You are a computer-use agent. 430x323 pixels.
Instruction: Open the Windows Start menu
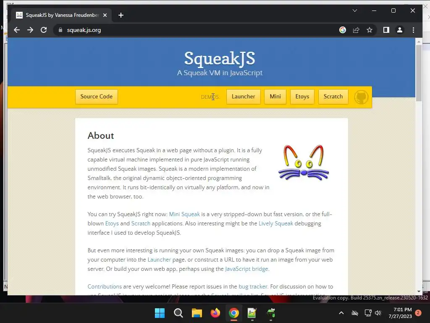point(160,313)
